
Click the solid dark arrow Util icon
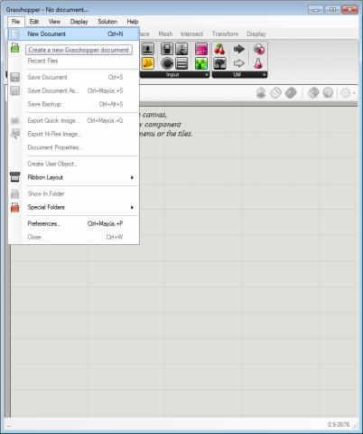pos(239,49)
